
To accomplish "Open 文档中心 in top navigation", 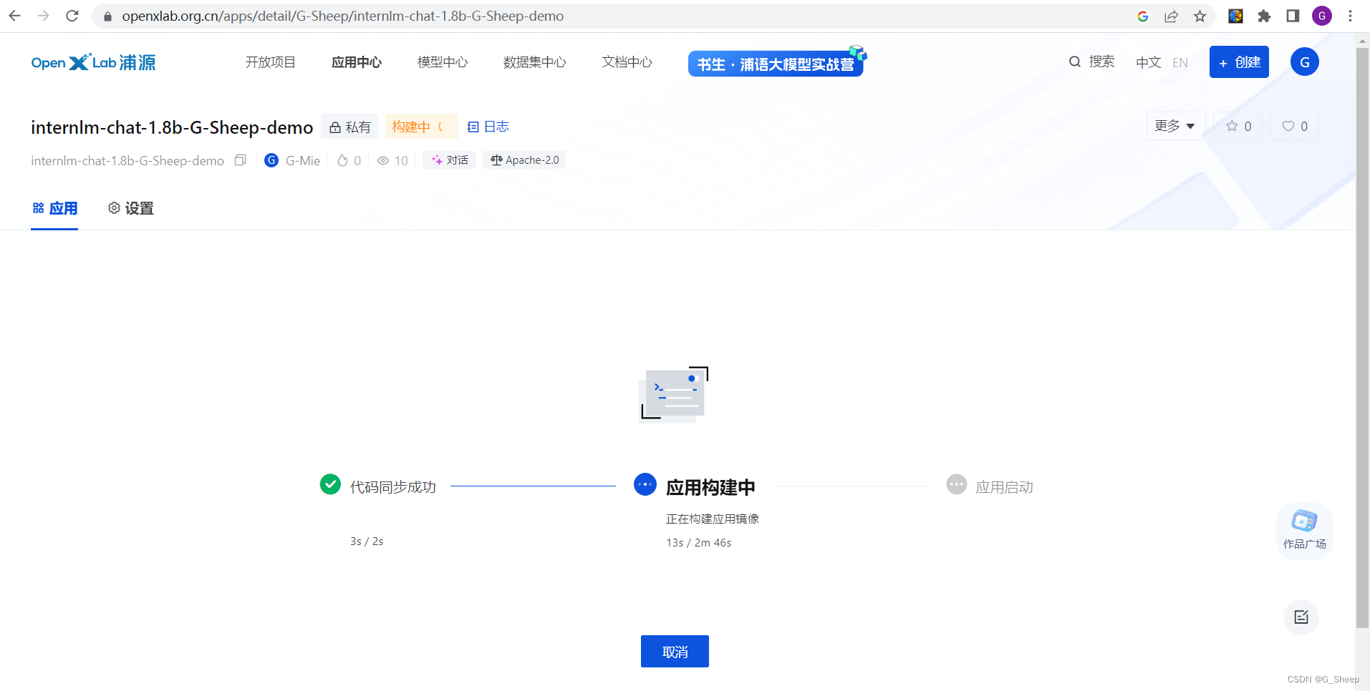I will (627, 62).
